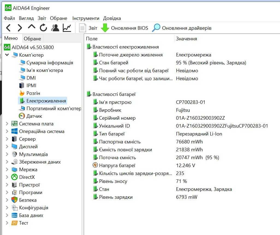Viewport: 280px width, 235px height.
Task: Go up one level with Up arrow
Action: pyautogui.click(x=32, y=27)
